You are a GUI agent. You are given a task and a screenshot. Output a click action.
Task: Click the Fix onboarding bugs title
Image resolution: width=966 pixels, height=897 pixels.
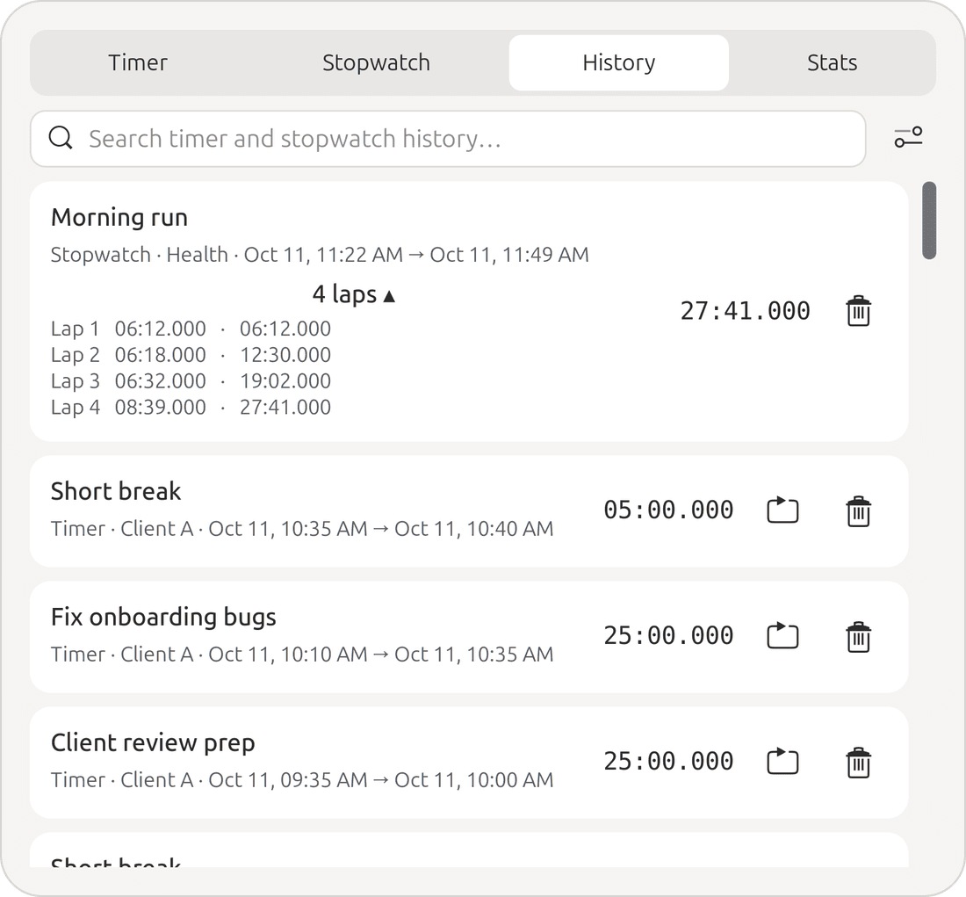pyautogui.click(x=163, y=617)
